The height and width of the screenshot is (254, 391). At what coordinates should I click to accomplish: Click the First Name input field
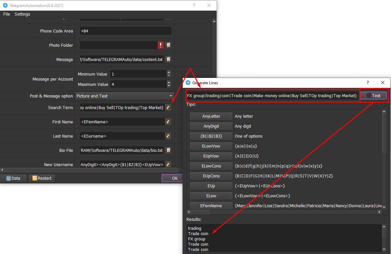[122, 122]
